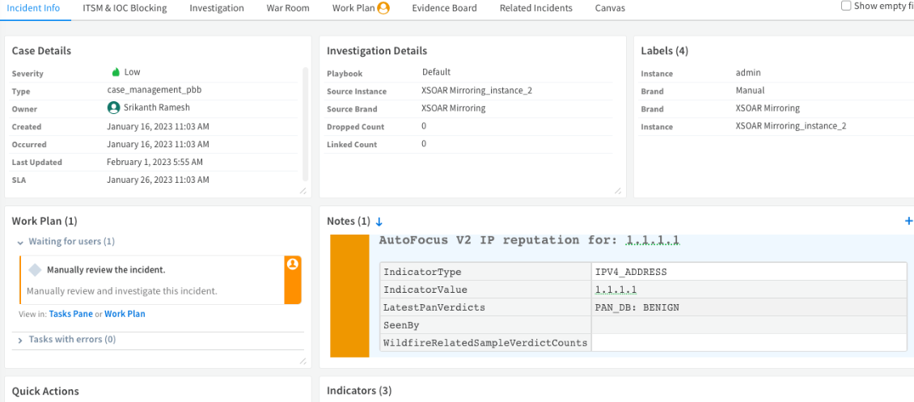Click Case Details panel resize handle
The width and height of the screenshot is (914, 402).
[303, 191]
